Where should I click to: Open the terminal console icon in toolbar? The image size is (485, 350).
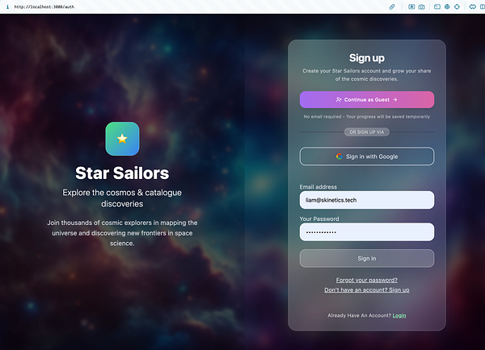pos(437,6)
